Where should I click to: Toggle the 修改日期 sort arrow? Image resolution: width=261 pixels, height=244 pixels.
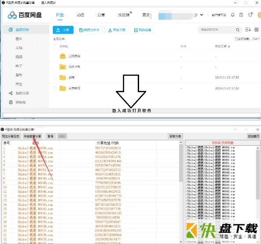tap(229, 47)
